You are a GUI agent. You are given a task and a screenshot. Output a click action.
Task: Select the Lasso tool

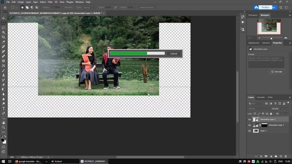coord(4,27)
